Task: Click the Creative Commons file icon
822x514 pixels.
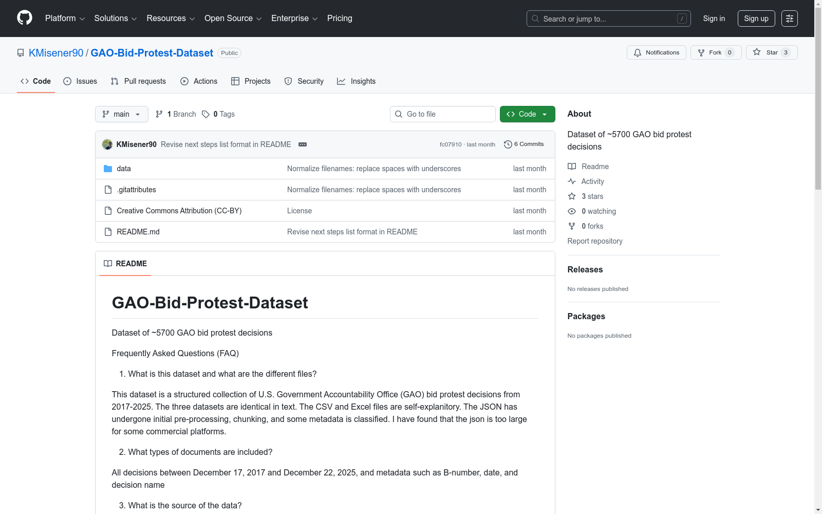Action: tap(108, 211)
